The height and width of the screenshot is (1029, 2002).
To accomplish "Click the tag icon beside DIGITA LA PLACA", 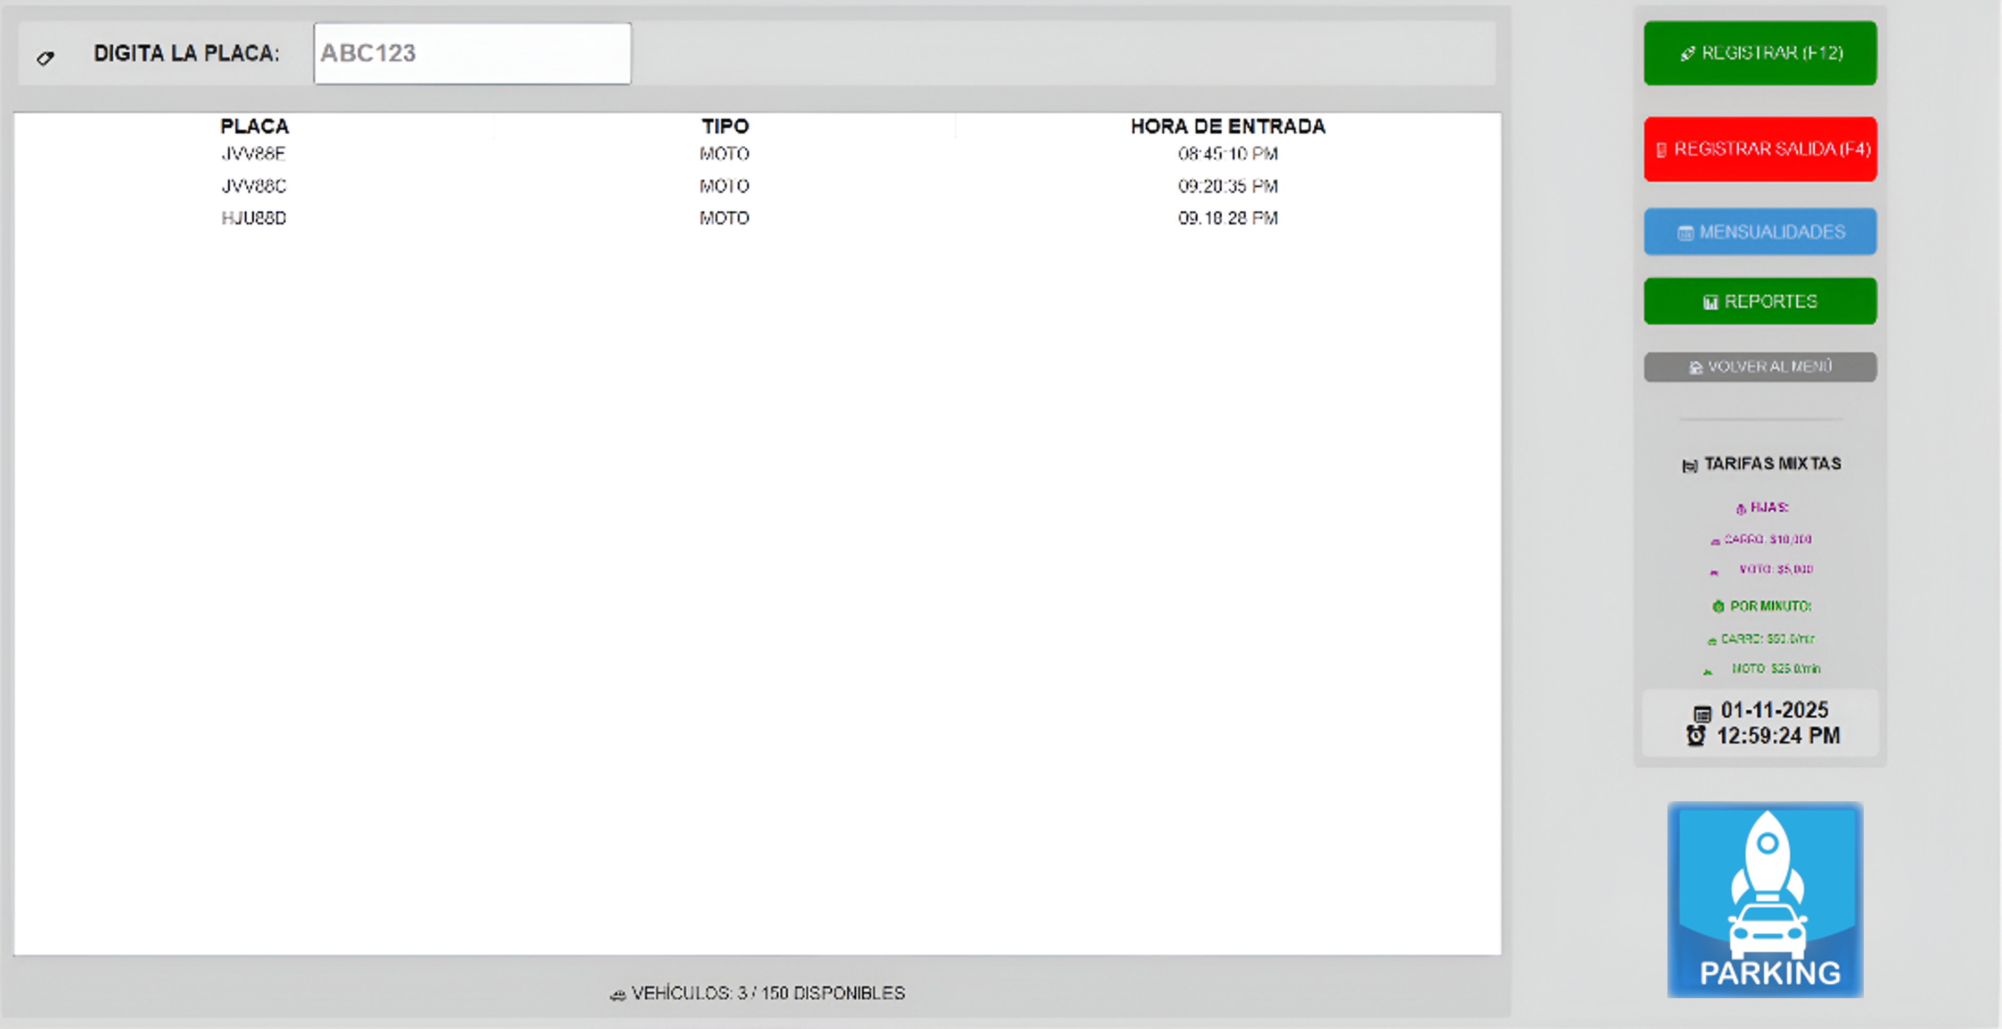I will click(45, 57).
